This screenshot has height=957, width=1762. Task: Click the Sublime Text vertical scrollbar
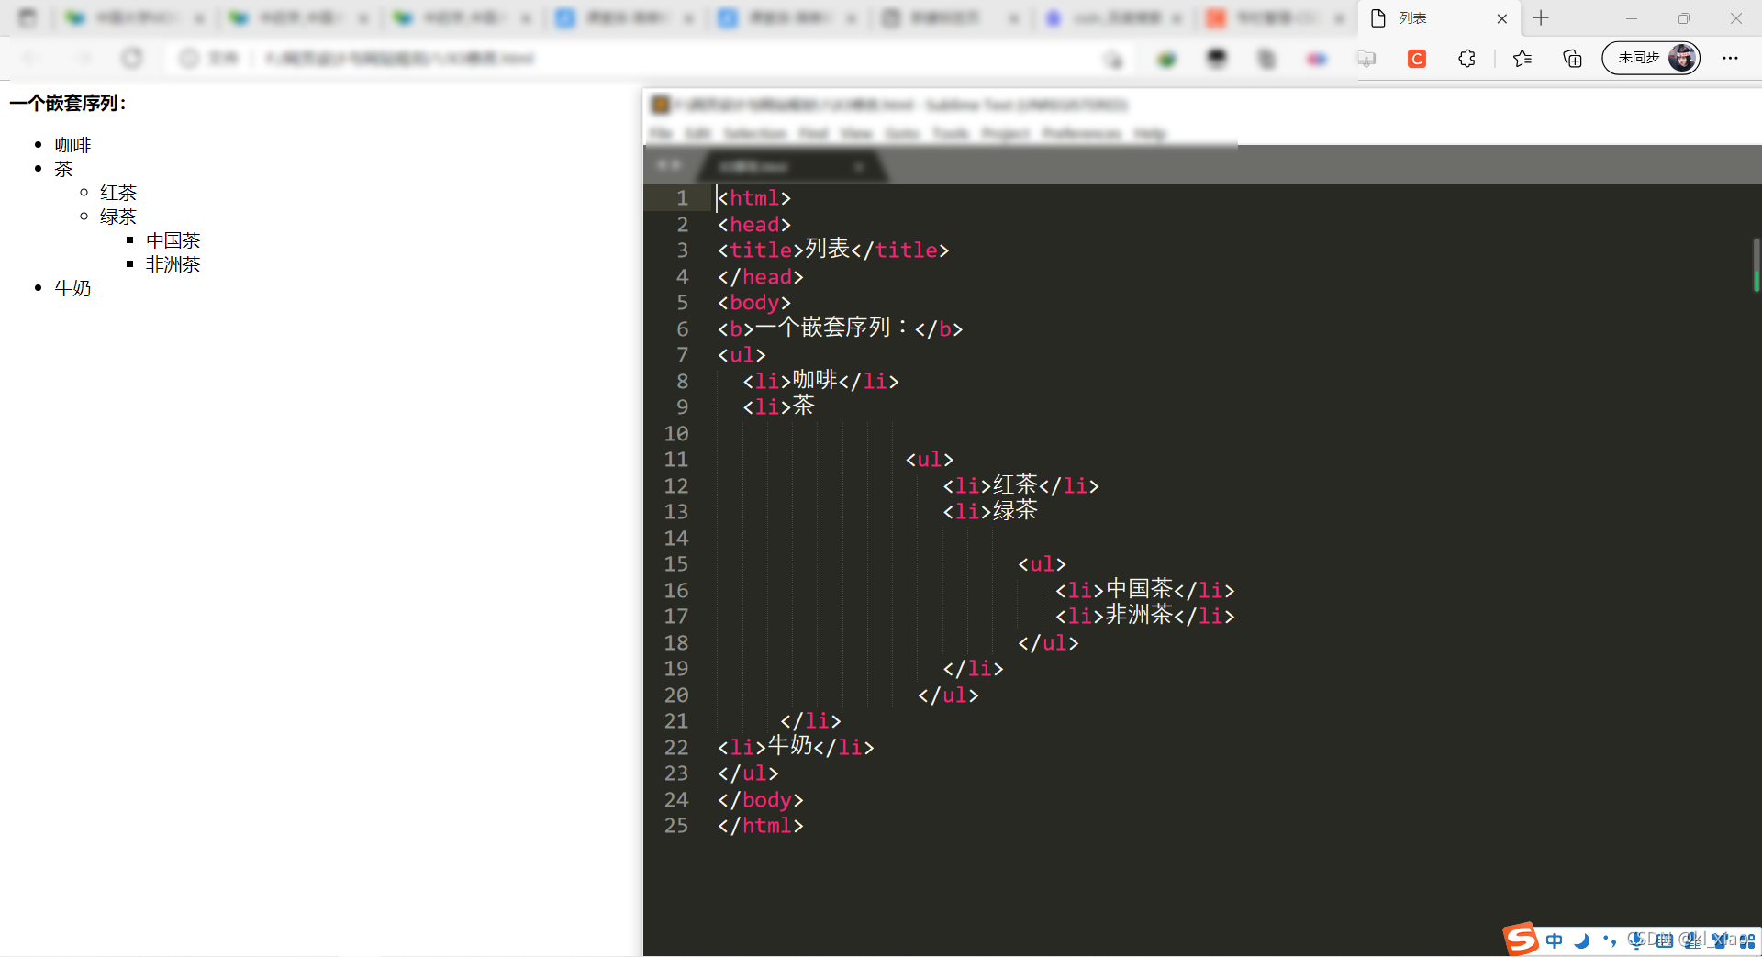[1756, 264]
